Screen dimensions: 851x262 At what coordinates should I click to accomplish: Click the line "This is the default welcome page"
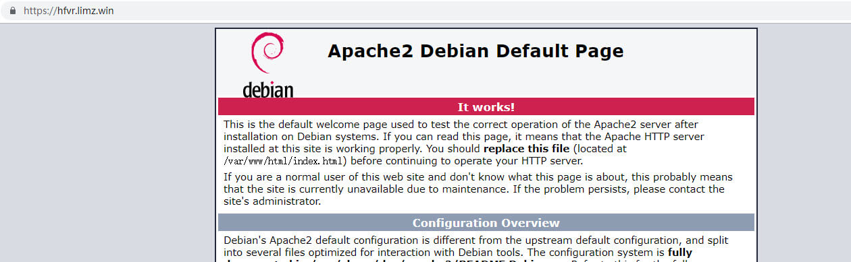coord(461,125)
